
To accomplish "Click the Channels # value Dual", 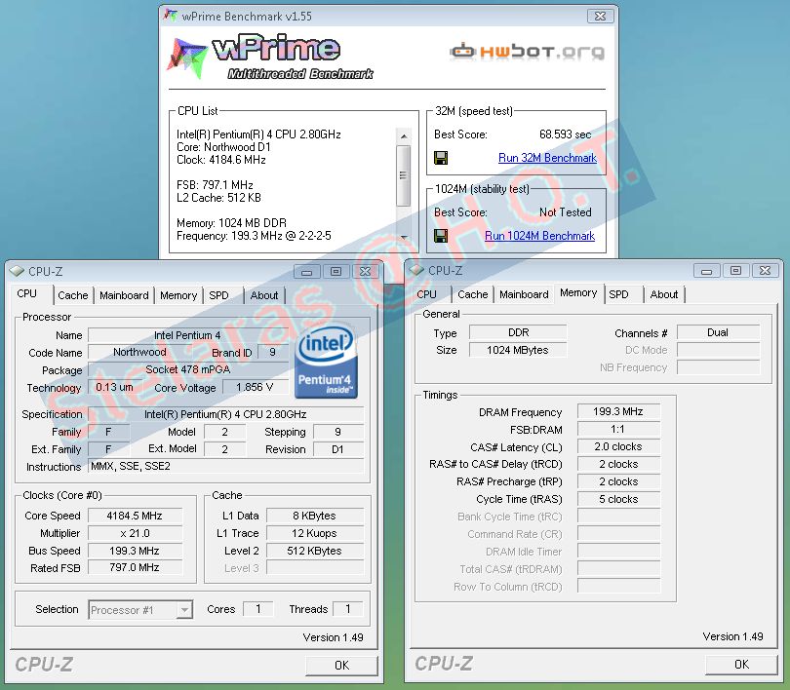I will click(718, 332).
